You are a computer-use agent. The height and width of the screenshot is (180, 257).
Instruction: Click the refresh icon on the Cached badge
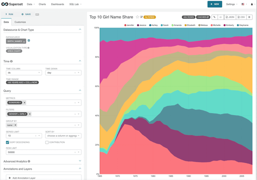coord(208,17)
